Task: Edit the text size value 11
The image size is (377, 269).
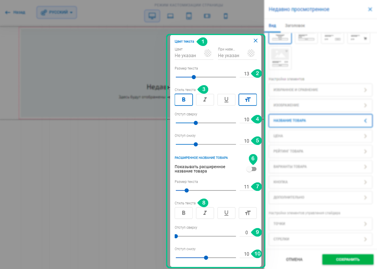Action: pos(247,187)
